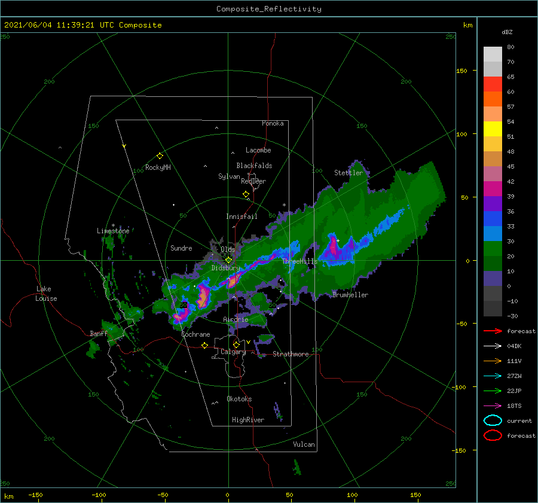Click the Okotoks city label

pos(239,399)
